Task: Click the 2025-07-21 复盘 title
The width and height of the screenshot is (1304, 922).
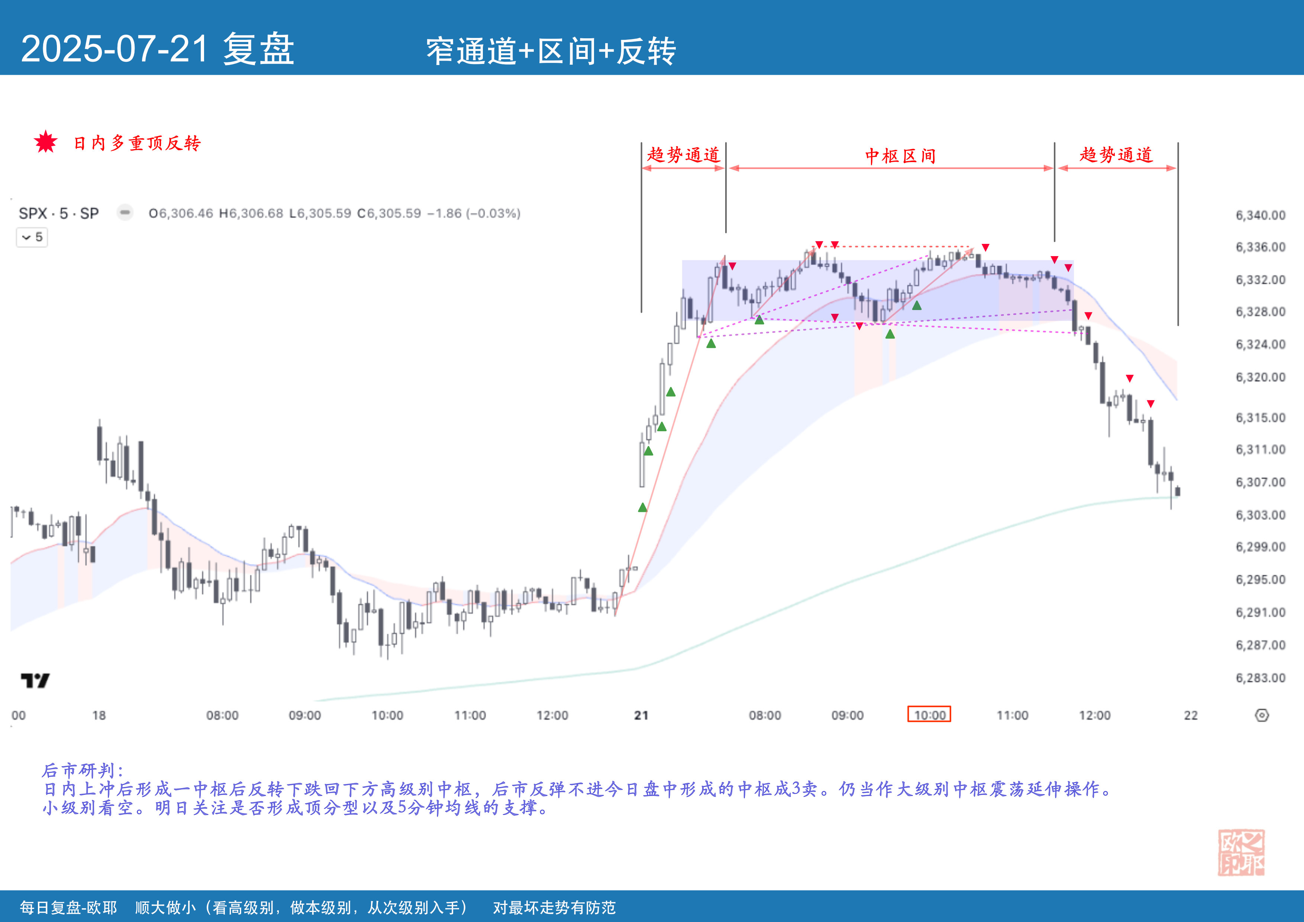Action: point(157,49)
